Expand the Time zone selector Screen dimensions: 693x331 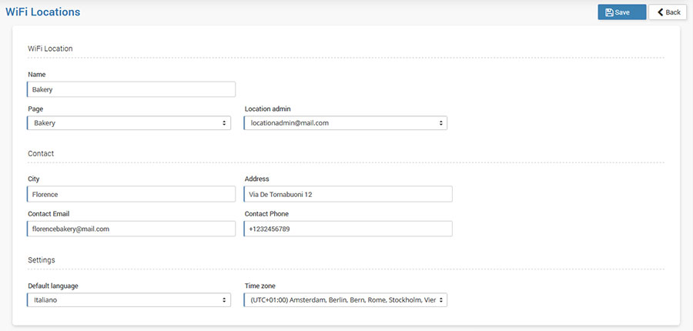346,300
